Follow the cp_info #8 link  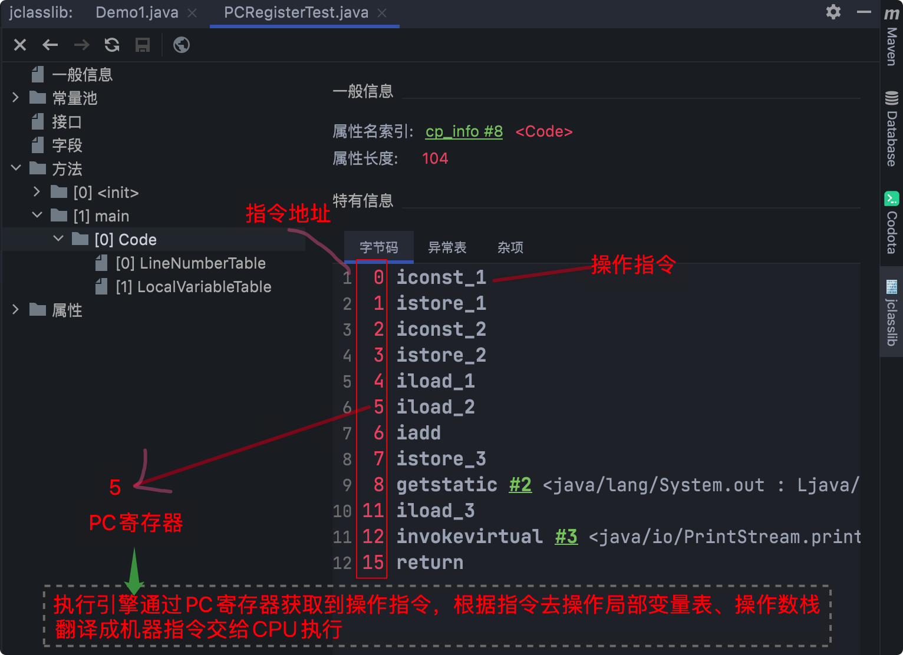464,131
